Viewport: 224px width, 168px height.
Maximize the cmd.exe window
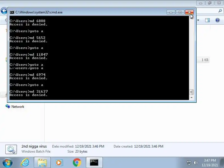tap(180, 12)
